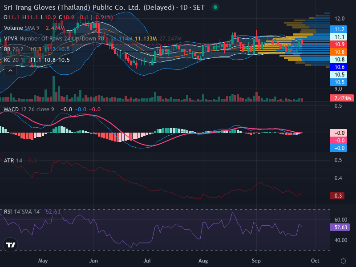Click the May label on time axis
Screen dimensions: 356x267
pyautogui.click(x=43, y=261)
